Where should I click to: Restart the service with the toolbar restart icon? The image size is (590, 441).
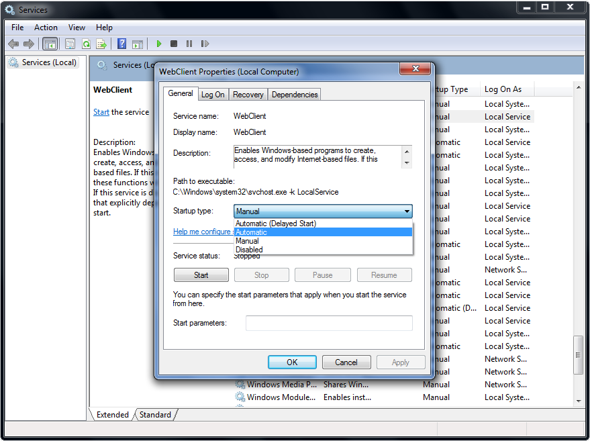coord(205,44)
